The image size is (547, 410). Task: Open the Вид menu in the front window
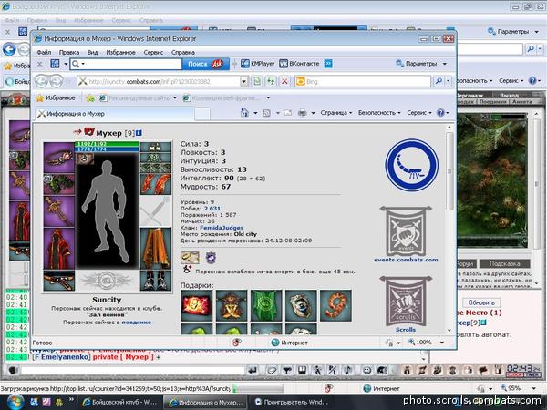point(92,52)
